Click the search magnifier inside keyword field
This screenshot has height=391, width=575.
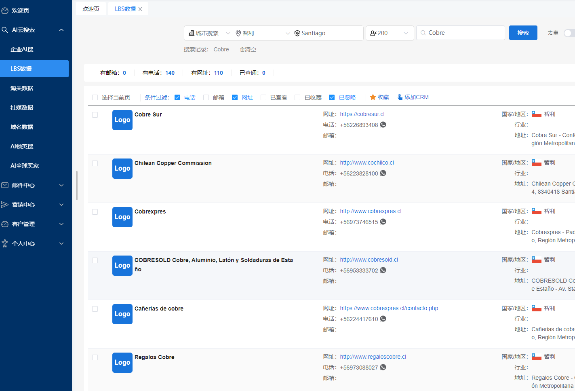point(423,33)
